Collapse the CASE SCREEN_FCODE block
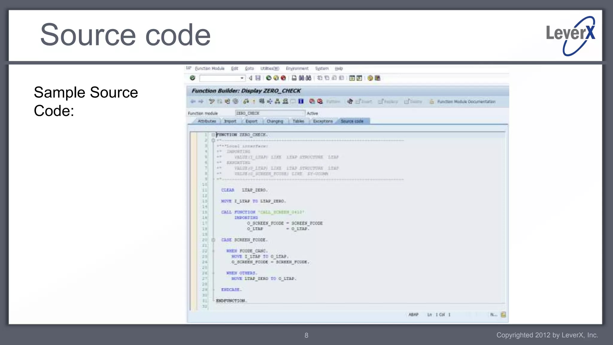The image size is (613, 345). [x=213, y=240]
